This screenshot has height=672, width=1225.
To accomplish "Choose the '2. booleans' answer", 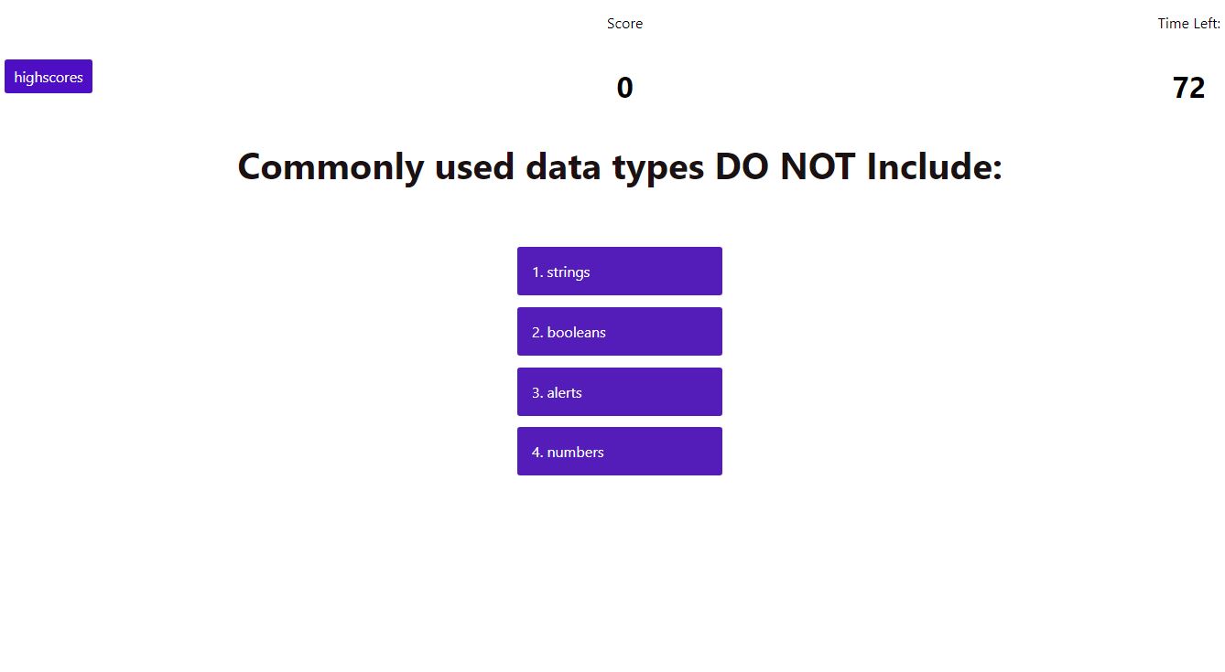I will pyautogui.click(x=620, y=332).
